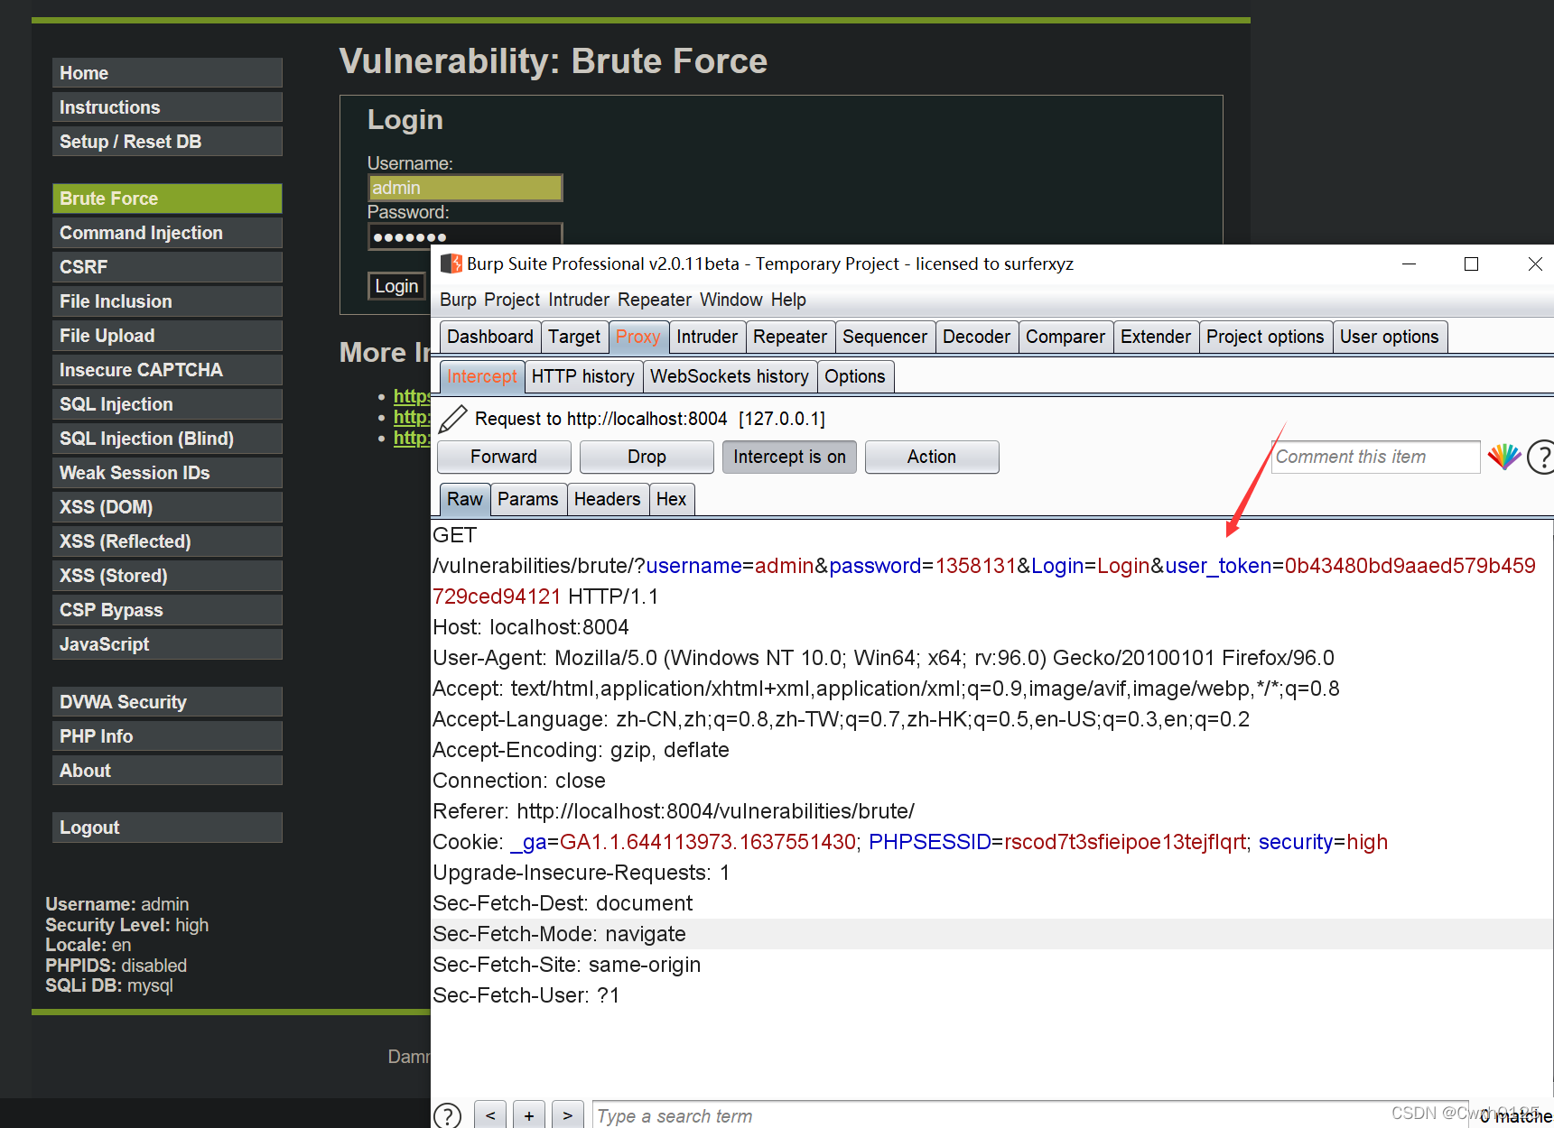Open the Action dropdown button
1554x1128 pixels.
(932, 457)
